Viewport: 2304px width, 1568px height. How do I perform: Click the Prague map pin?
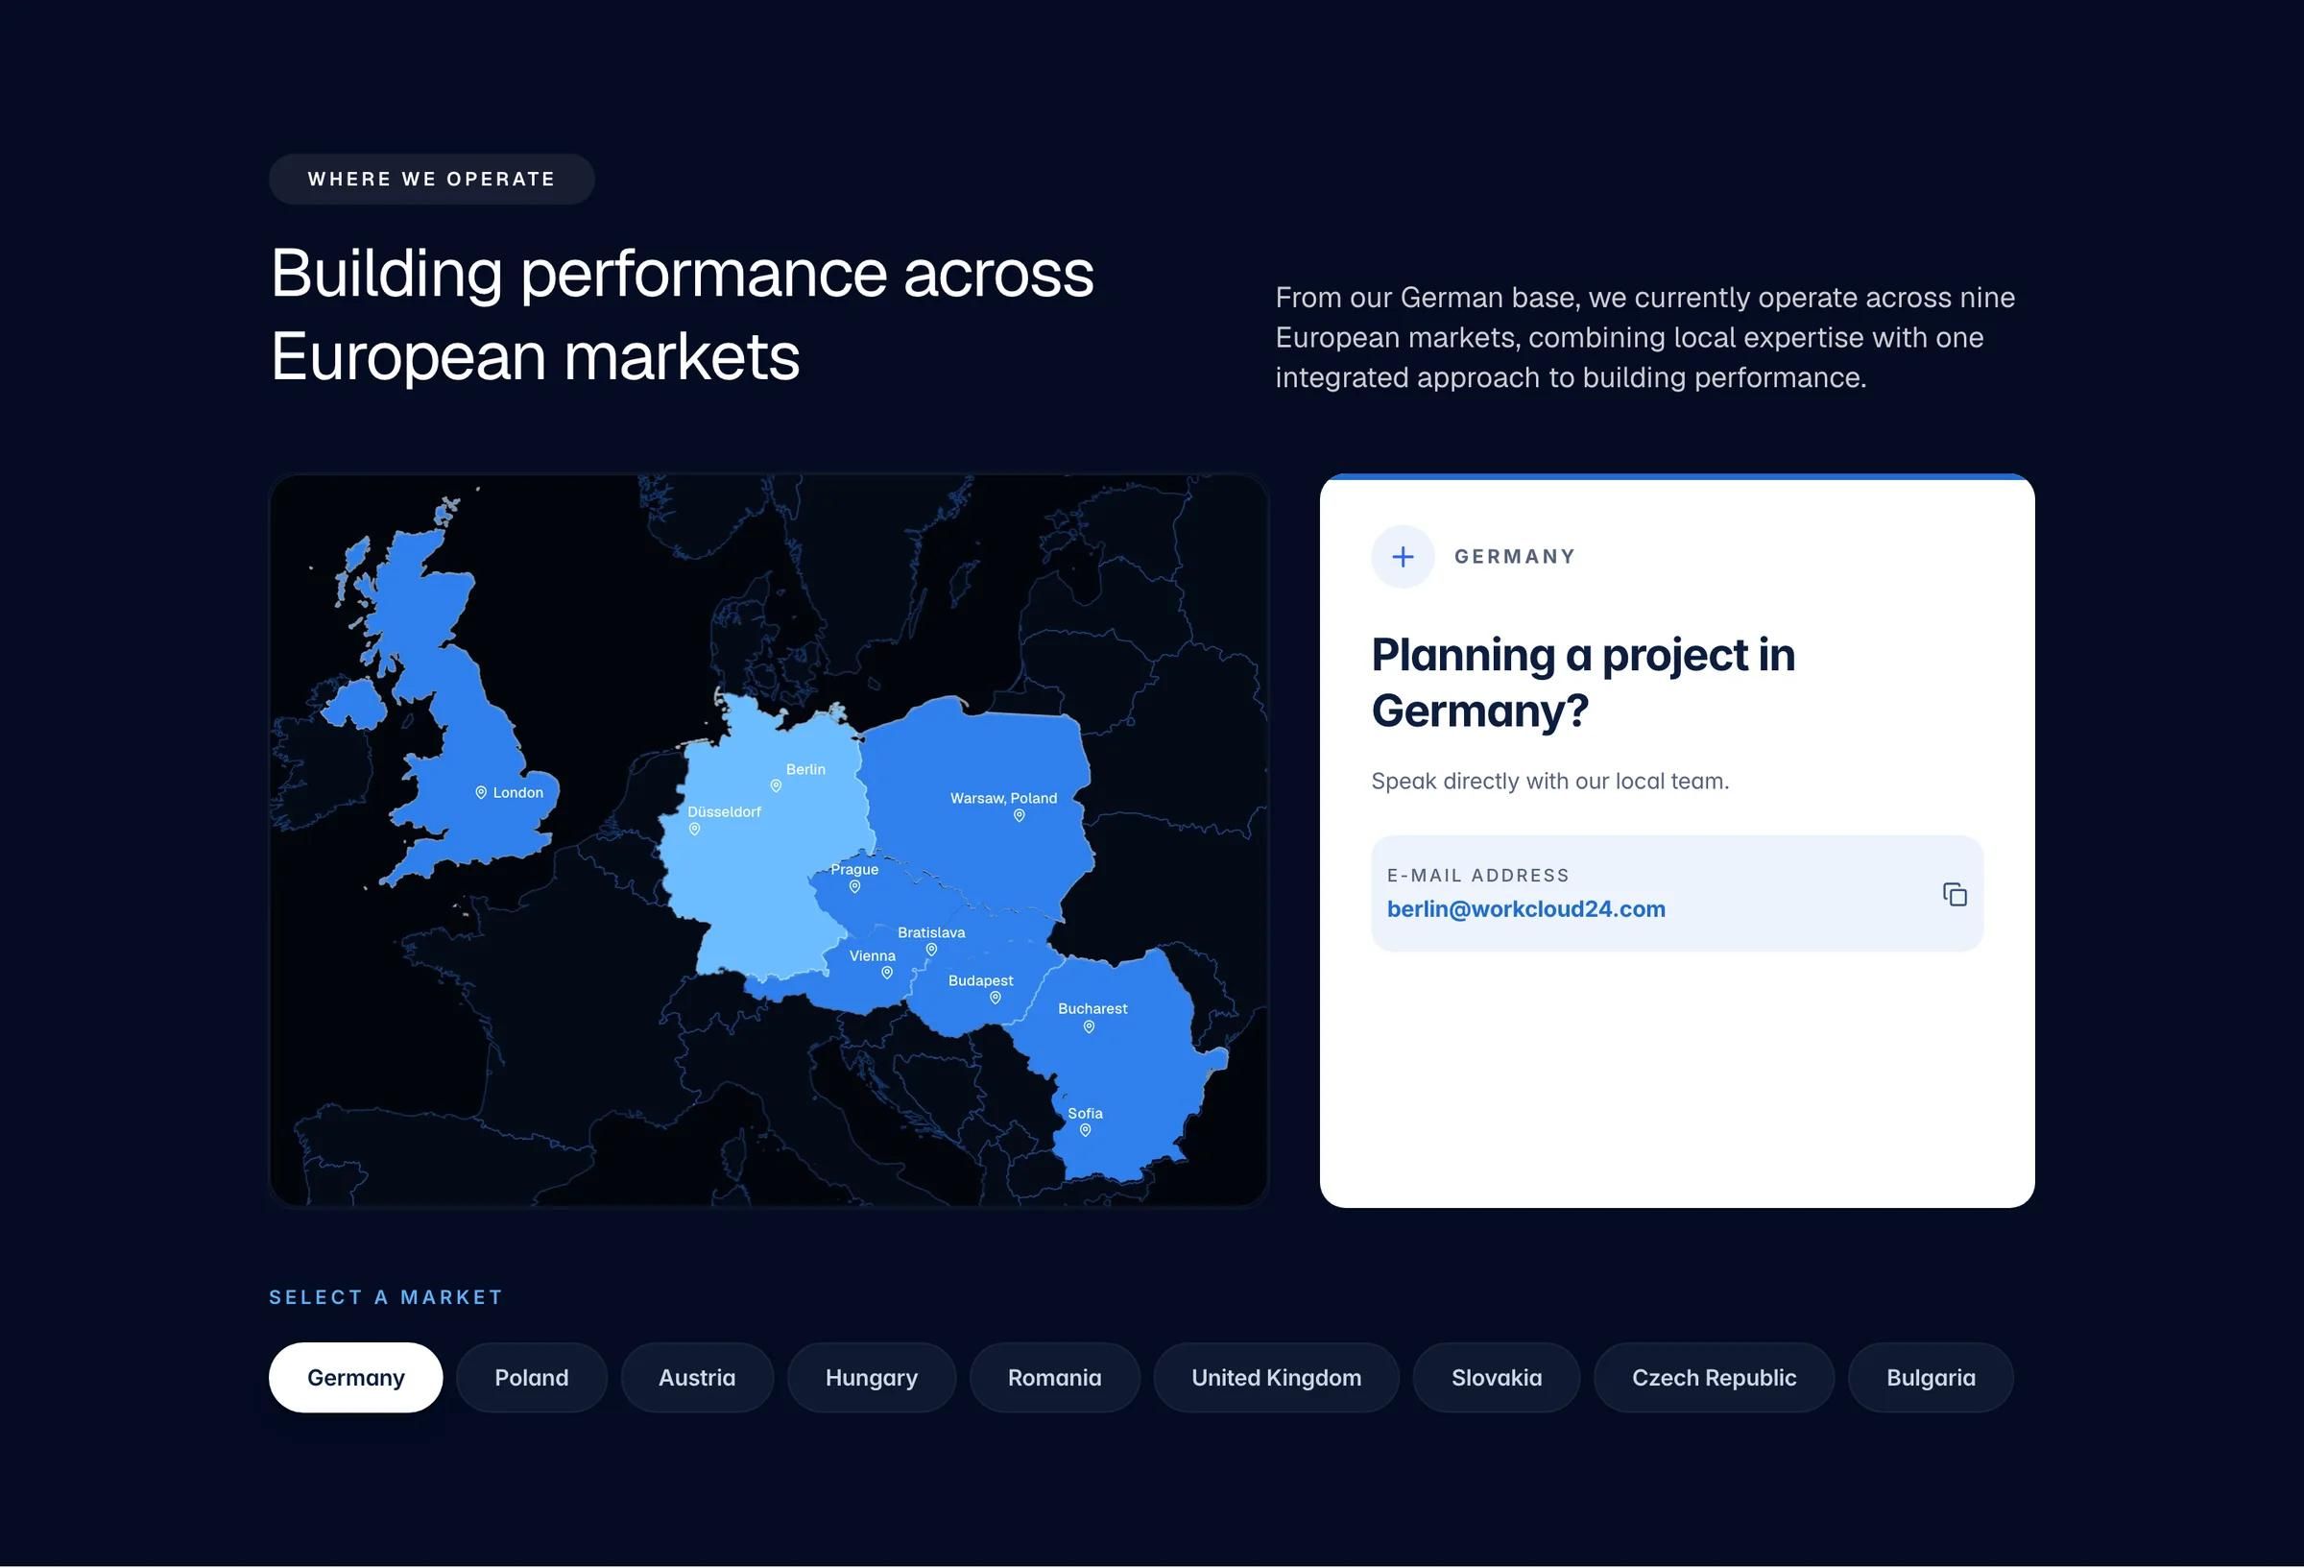point(854,886)
